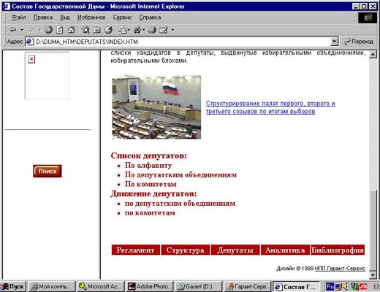The image size is (380, 292).
Task: Expand the Back button history dropdown arrow
Action: [22, 30]
